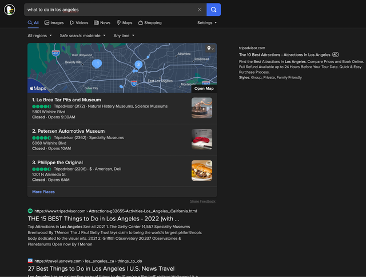Expand the Any time filter

pos(124,35)
